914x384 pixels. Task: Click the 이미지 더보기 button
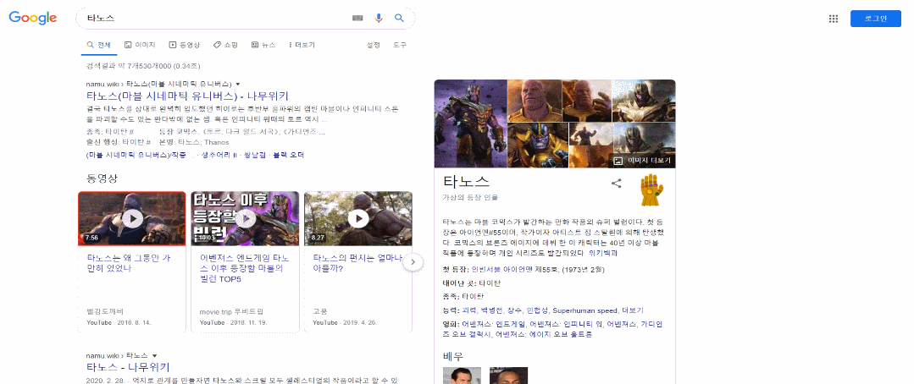643,161
